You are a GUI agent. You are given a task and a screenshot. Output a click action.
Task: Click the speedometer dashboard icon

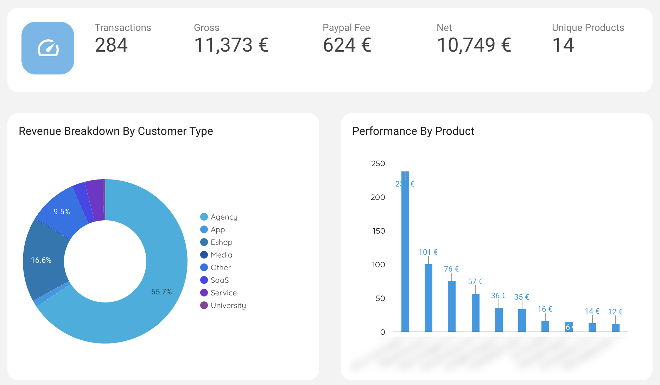48,48
